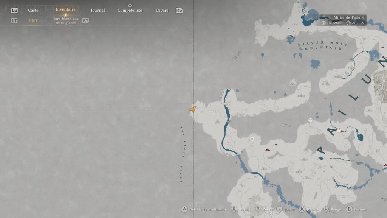Open the Carte tab
The image size is (387, 218).
pos(33,10)
